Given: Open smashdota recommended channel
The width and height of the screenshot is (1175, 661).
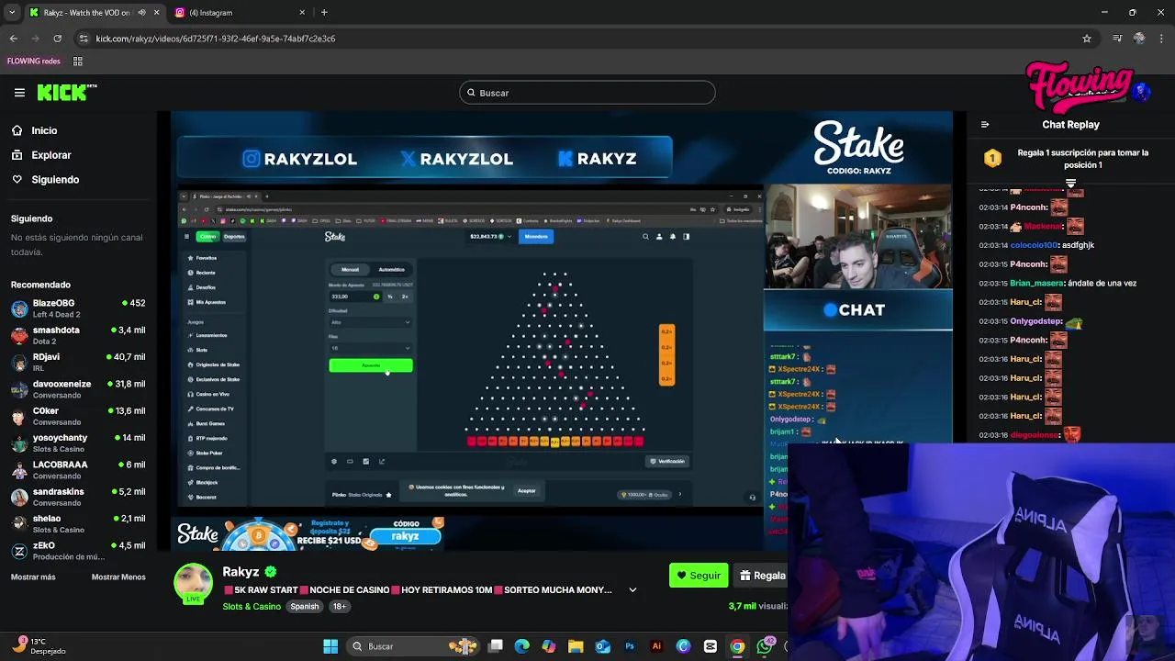Looking at the screenshot, I should [78, 335].
